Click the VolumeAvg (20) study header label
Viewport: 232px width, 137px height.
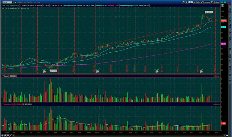tap(8, 104)
